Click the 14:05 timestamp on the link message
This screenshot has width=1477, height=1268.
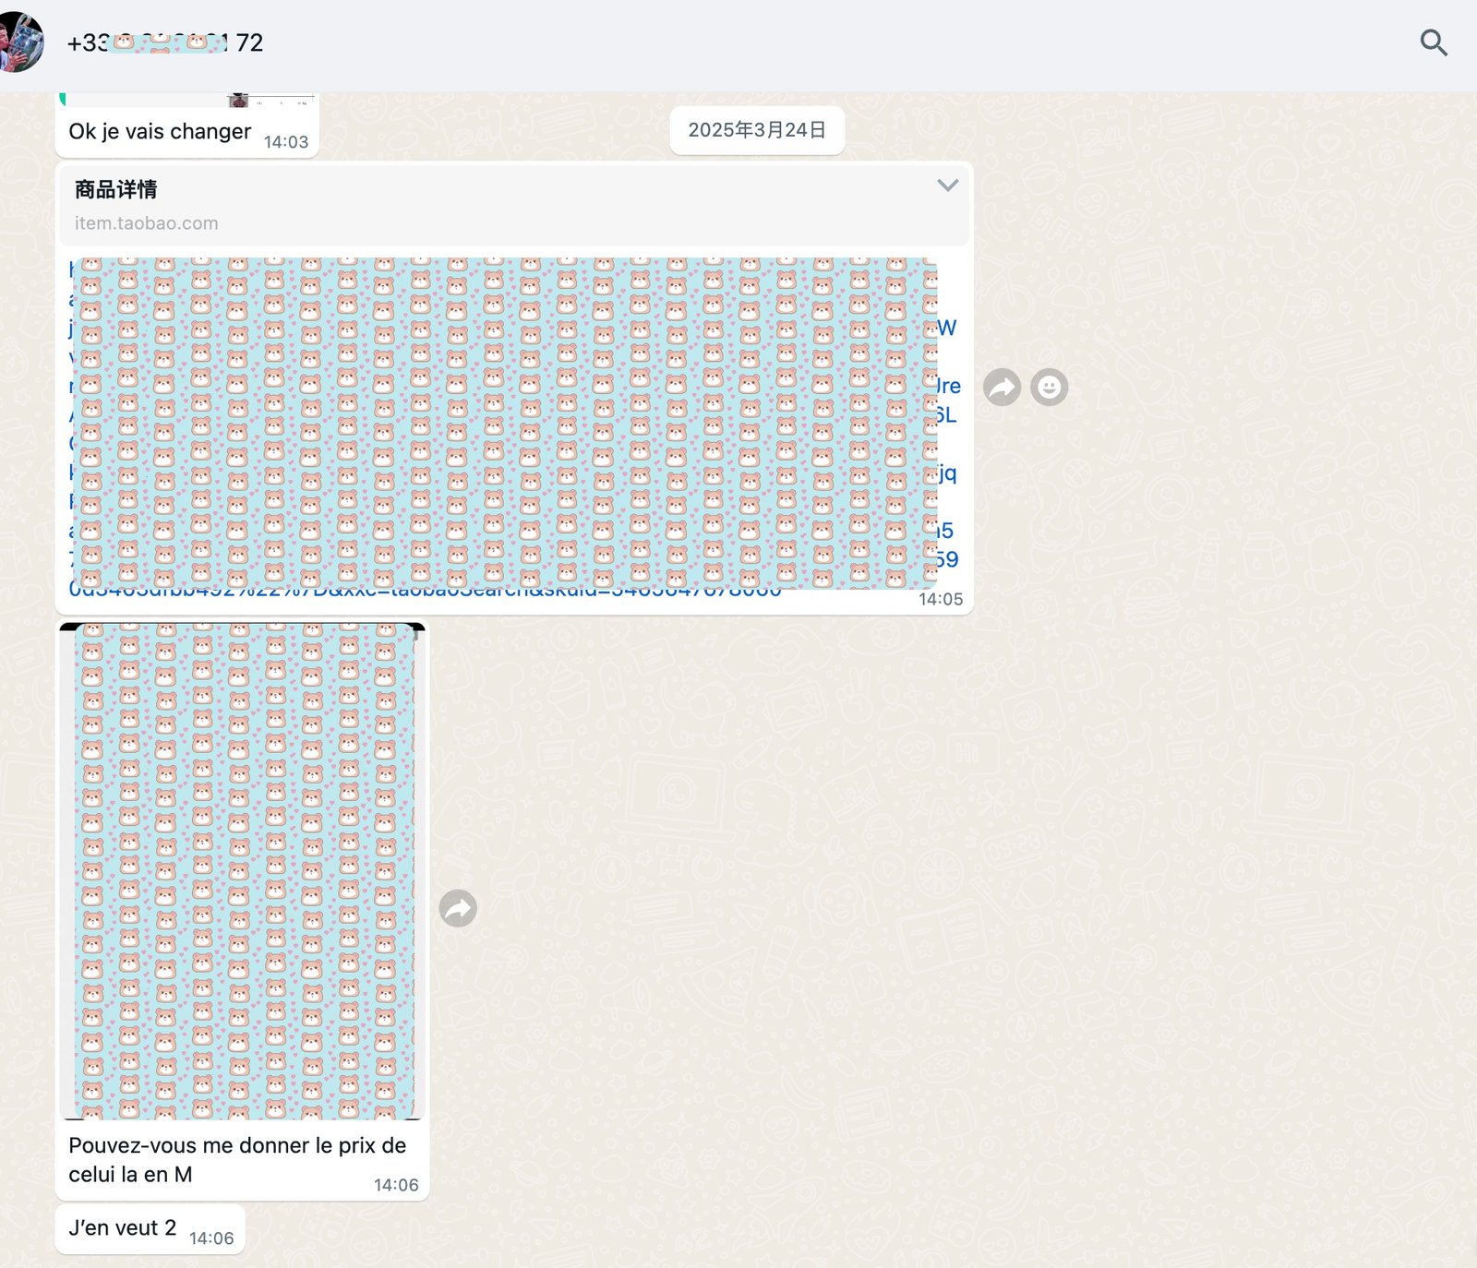click(x=940, y=600)
